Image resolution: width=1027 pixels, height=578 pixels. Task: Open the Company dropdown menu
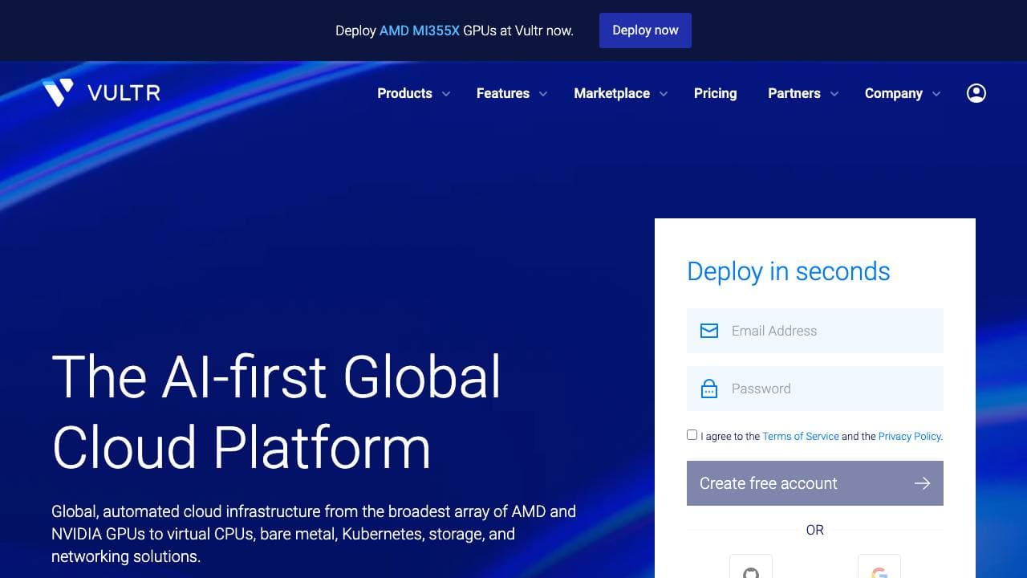tap(902, 93)
